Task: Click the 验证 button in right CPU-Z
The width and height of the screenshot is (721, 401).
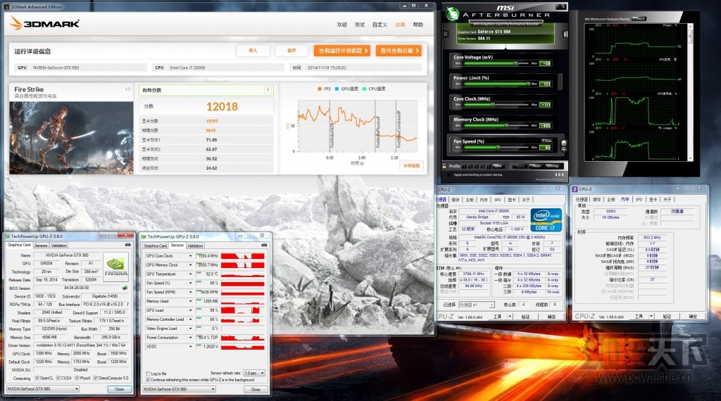Action: [x=667, y=317]
